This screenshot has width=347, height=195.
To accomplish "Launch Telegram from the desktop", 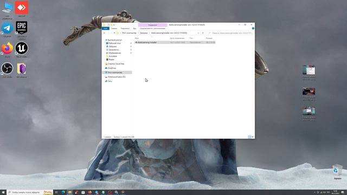I will [7, 29].
